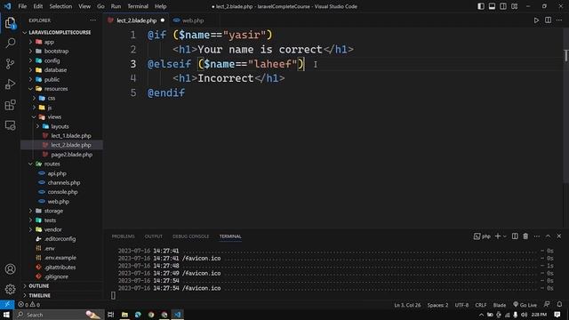The width and height of the screenshot is (569, 320).
Task: Open the Manage gear icon
Action: (10, 289)
